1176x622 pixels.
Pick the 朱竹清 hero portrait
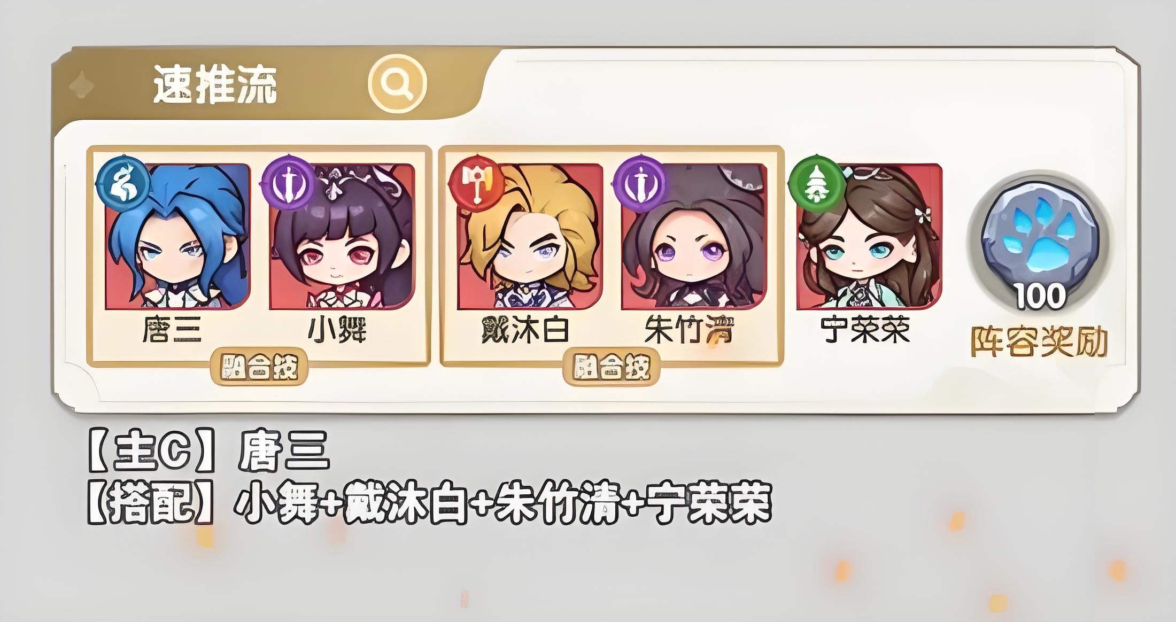click(x=694, y=236)
